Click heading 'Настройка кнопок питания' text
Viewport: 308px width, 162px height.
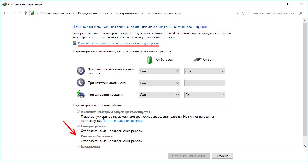click(x=140, y=26)
